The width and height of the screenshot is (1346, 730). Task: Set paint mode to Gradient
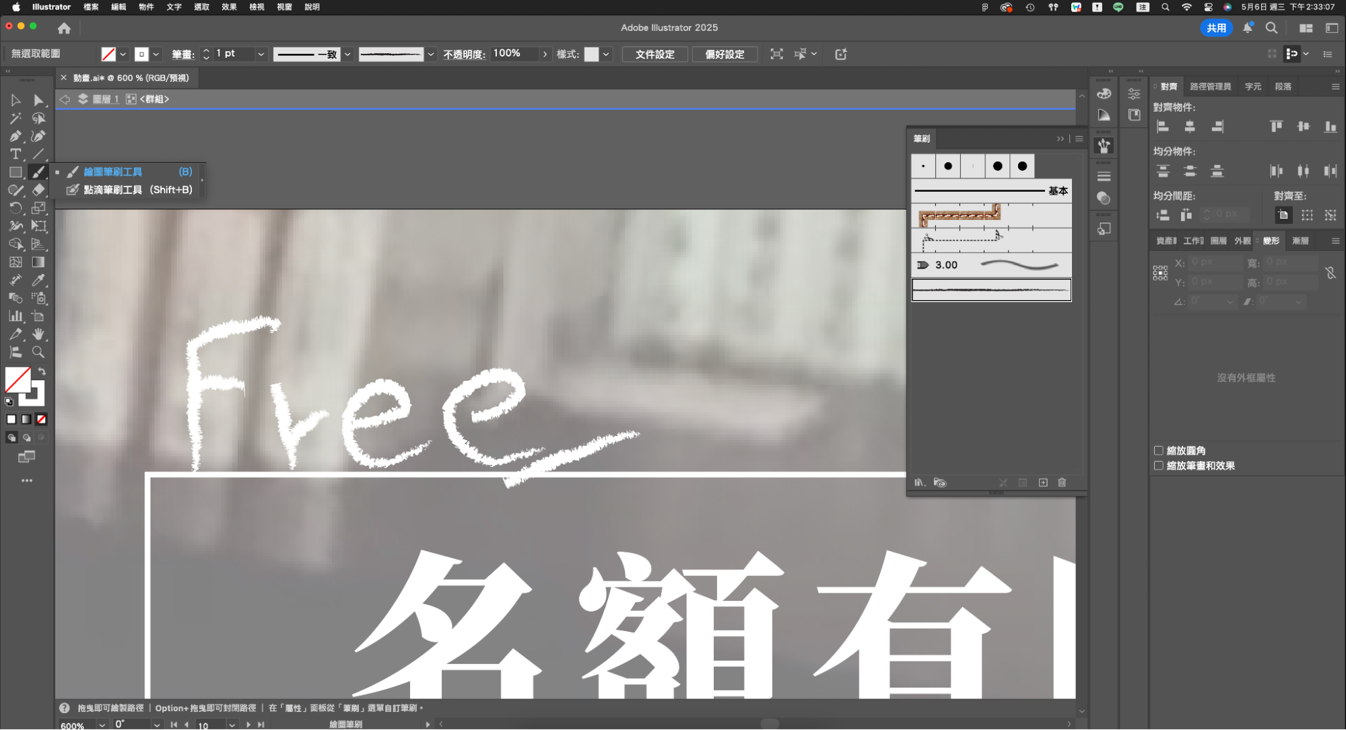pos(26,419)
